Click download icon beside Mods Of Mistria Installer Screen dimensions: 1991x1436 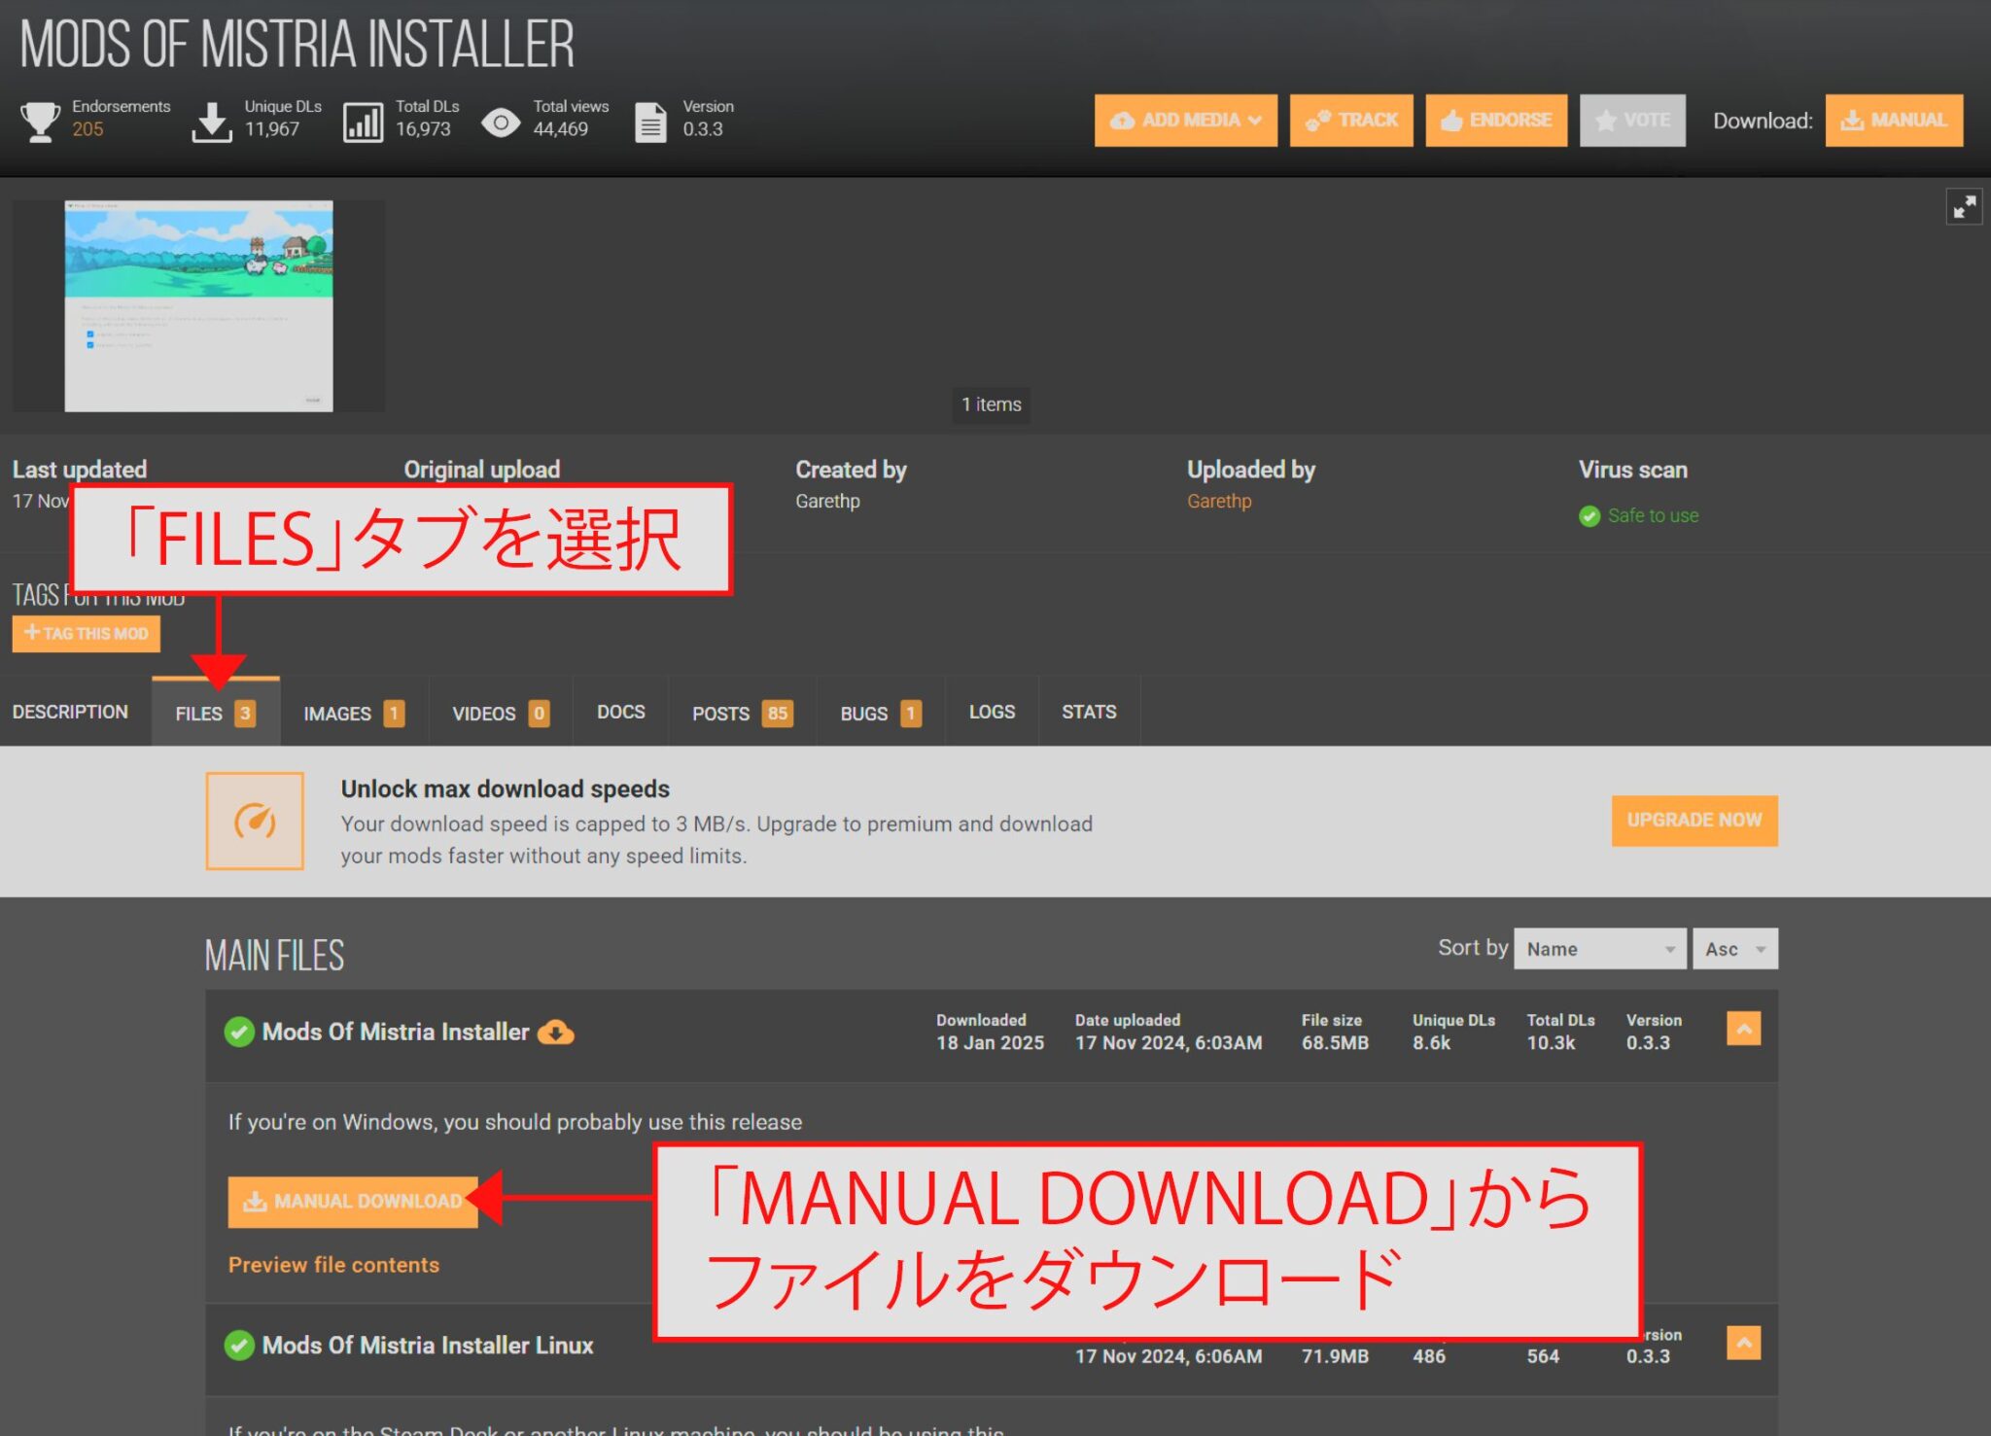tap(556, 1033)
